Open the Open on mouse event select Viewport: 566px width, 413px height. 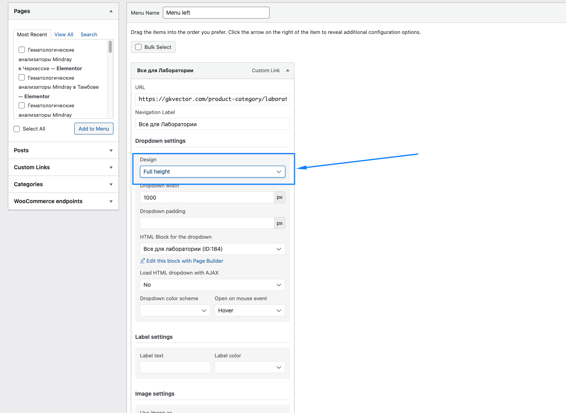coord(250,310)
